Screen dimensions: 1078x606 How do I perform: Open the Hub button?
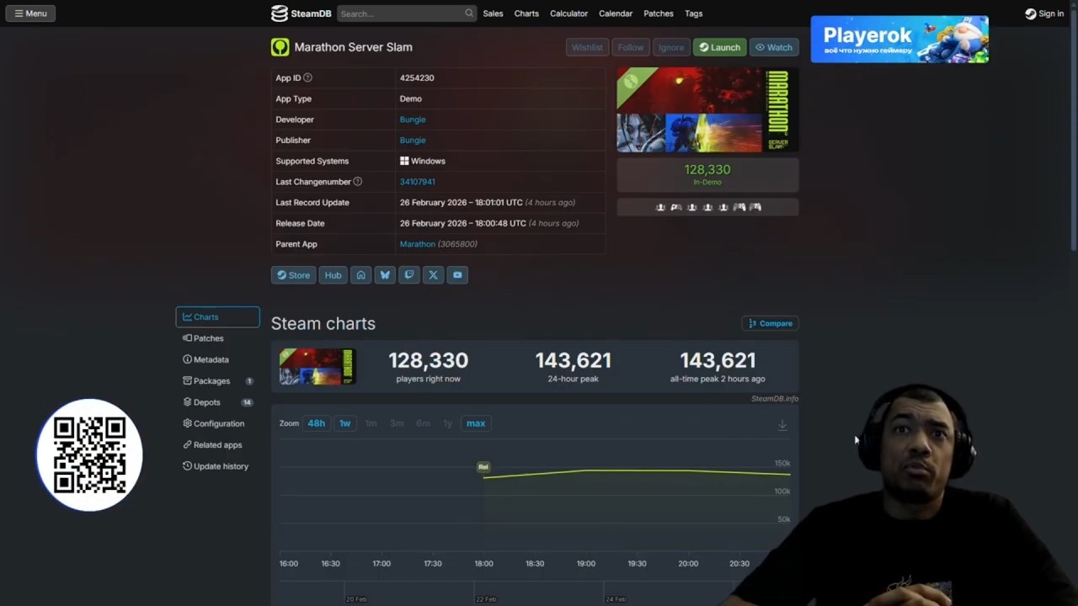[x=334, y=275]
